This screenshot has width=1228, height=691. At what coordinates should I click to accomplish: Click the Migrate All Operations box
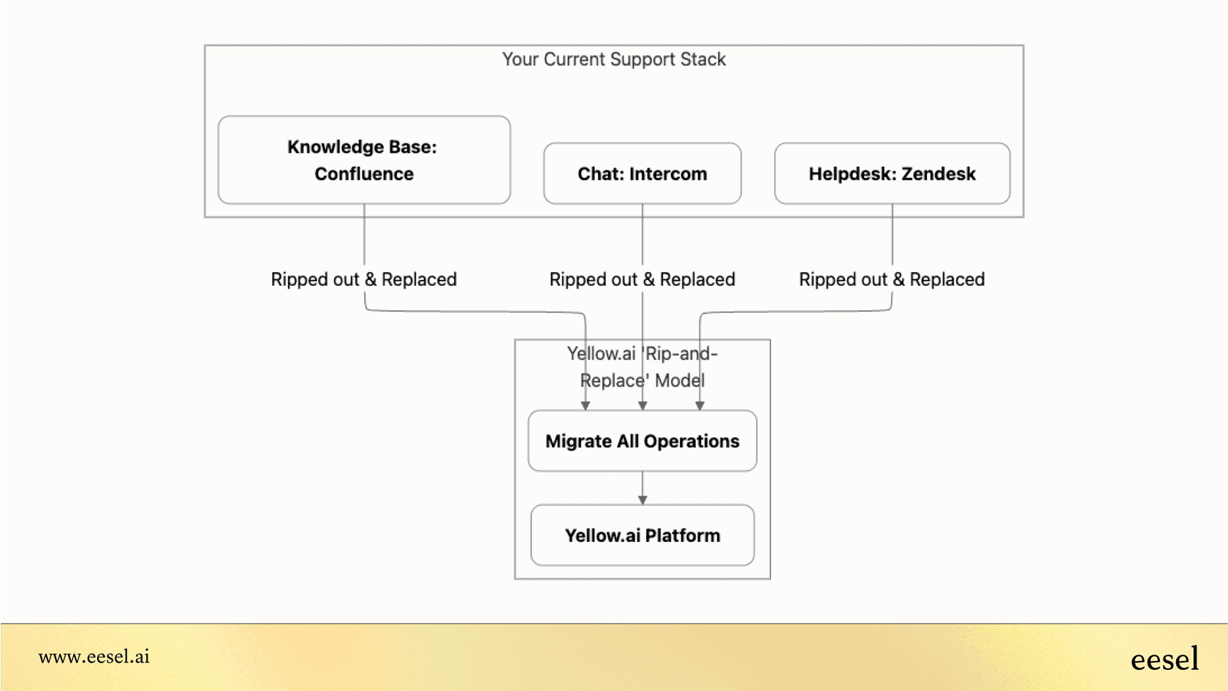(642, 441)
